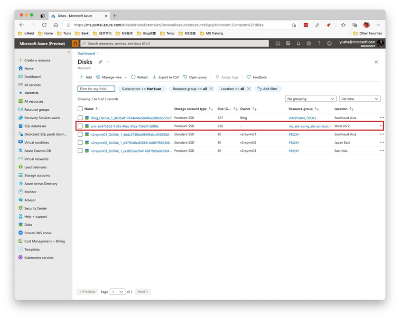Open pvc-ab4755b3 disk link
400x319 pixels.
125,126
